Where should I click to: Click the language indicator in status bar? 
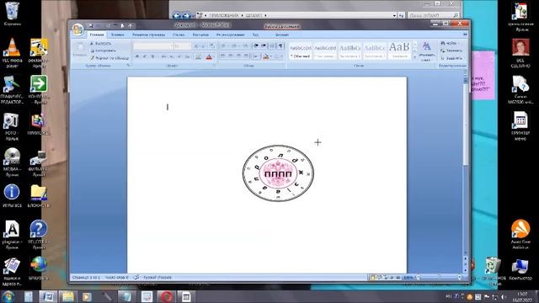tap(157, 277)
